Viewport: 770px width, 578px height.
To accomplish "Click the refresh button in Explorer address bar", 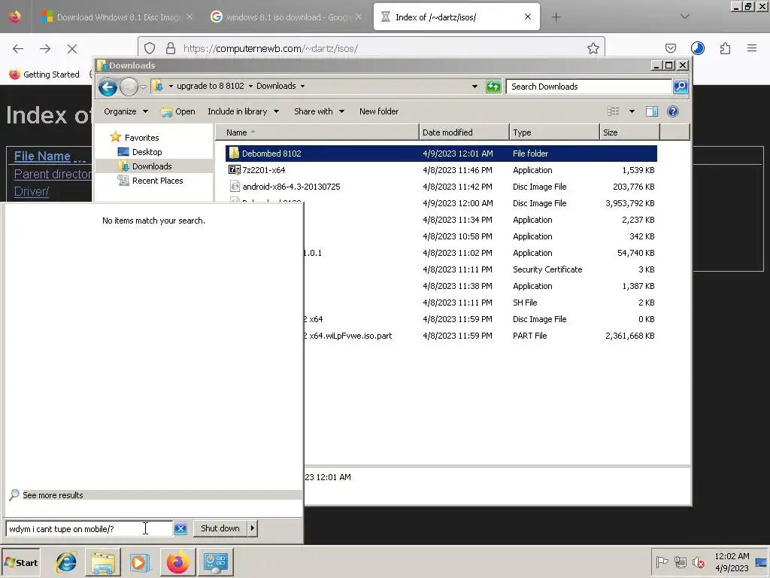I will (x=493, y=87).
